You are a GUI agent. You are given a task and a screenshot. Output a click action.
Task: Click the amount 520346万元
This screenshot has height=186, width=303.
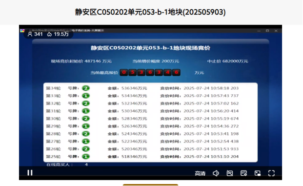click(134, 149)
